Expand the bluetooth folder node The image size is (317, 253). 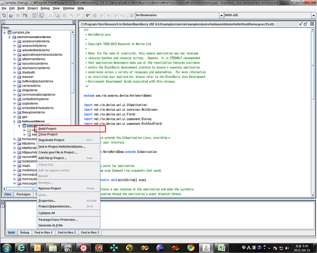click(x=15, y=72)
